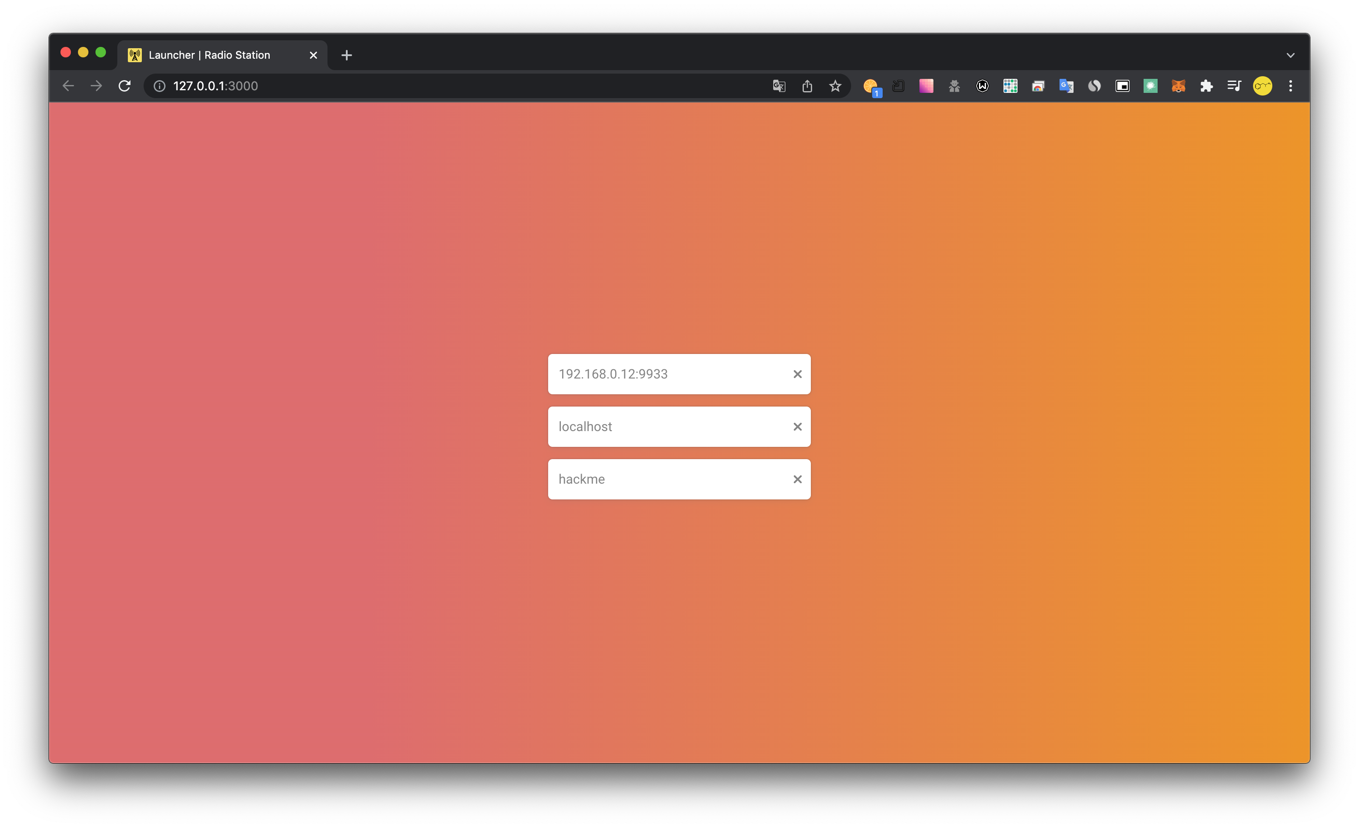Open the box-with-arrow extension next to the orange

[x=898, y=86]
